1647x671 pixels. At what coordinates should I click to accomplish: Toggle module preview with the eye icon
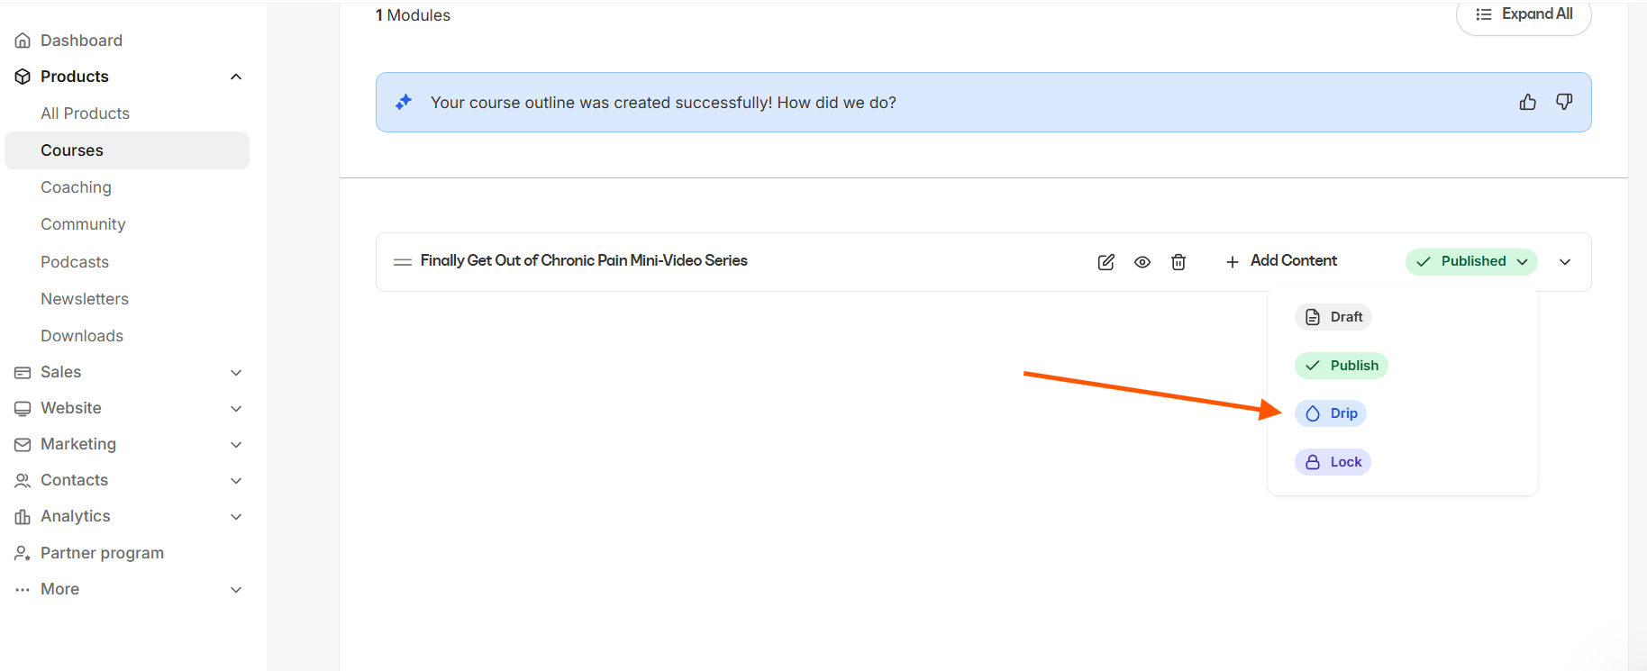coord(1142,262)
